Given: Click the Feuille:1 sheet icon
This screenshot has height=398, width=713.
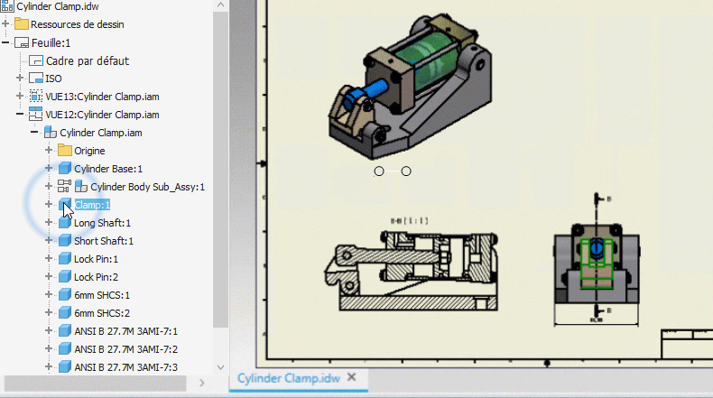Looking at the screenshot, I should (22, 42).
